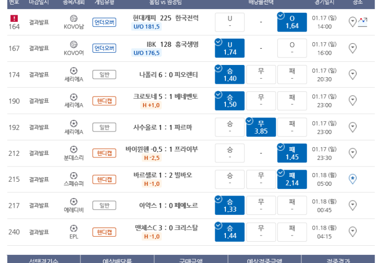Select 패 option for 맨체스C vs 크리스탈
The image size is (378, 263).
[292, 232]
